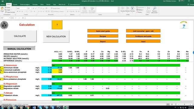Click the Save icon in the quick access toolbar

click(x=2, y=1)
